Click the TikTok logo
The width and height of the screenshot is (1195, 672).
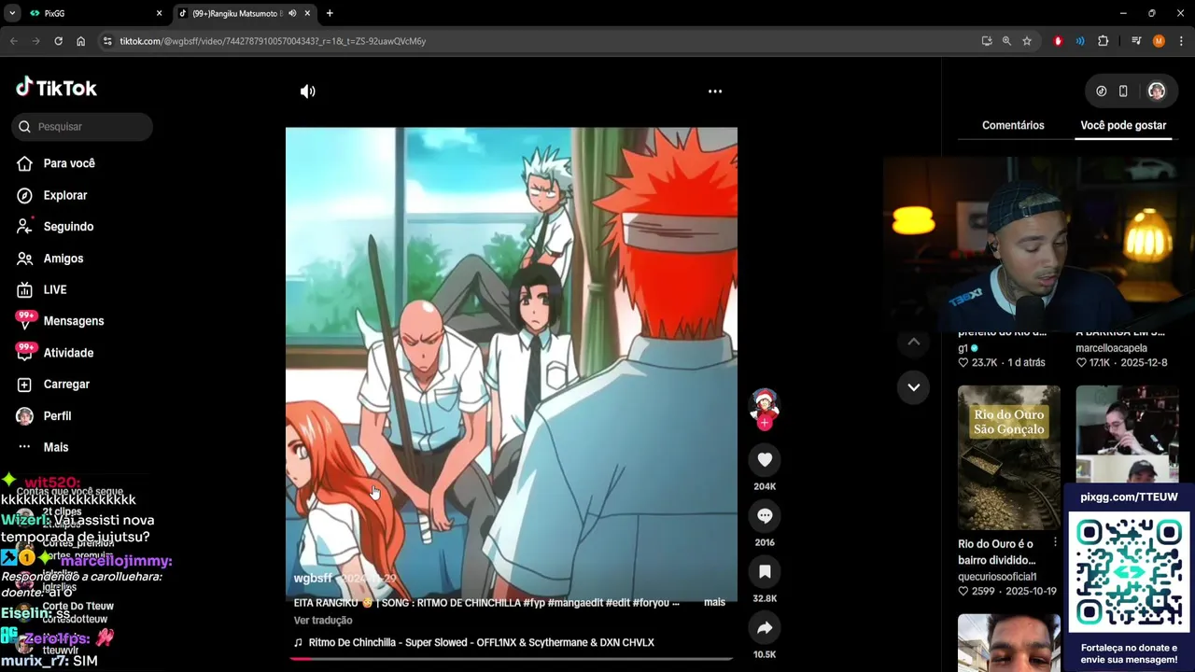pos(56,88)
